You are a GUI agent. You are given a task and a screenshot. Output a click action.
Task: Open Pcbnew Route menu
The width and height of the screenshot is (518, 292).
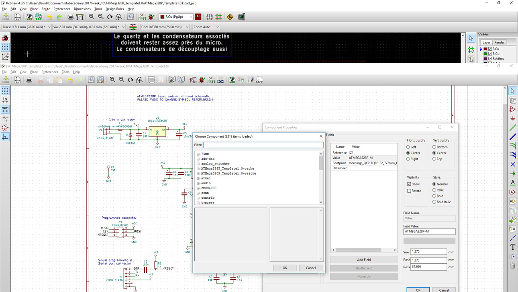click(46, 9)
